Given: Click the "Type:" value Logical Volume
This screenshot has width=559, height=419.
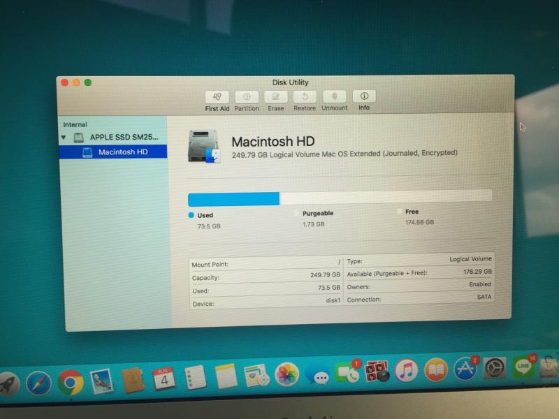Looking at the screenshot, I should (470, 259).
